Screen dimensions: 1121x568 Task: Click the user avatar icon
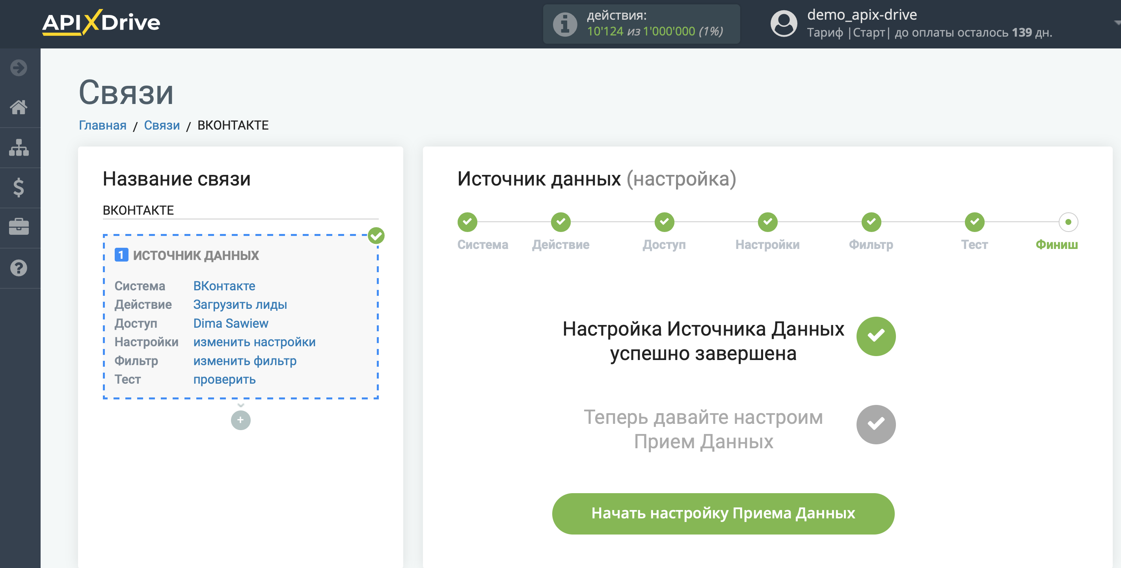[x=784, y=24]
